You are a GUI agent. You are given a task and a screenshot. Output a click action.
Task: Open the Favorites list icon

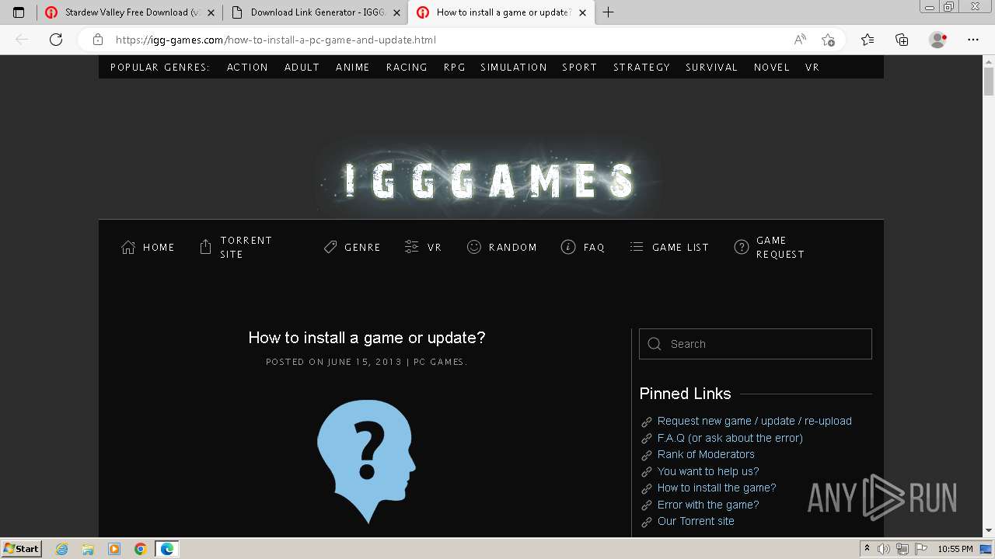[x=868, y=40]
